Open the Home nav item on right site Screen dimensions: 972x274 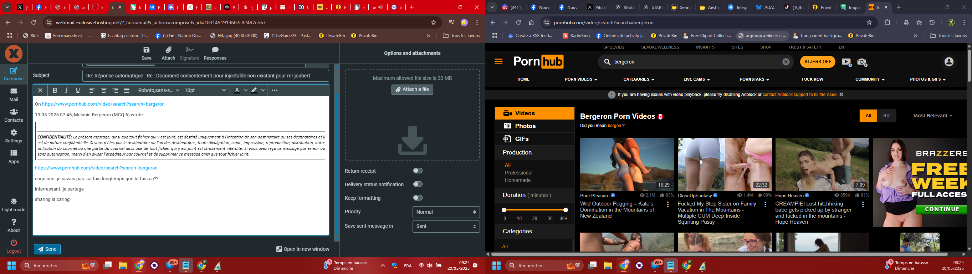pyautogui.click(x=523, y=80)
